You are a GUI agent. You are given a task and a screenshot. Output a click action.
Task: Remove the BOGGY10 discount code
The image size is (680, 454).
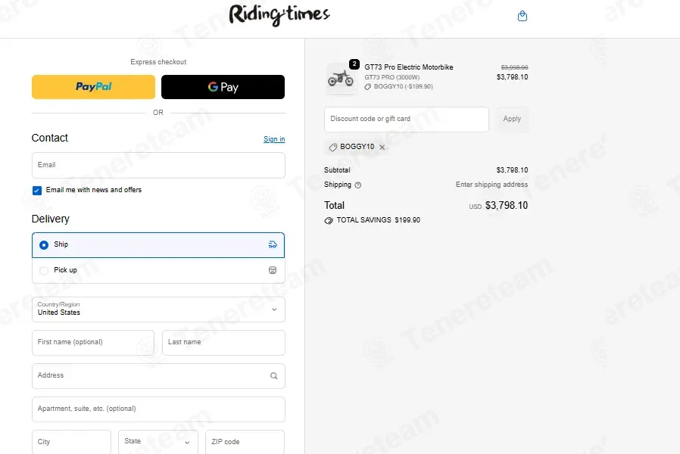click(x=382, y=148)
